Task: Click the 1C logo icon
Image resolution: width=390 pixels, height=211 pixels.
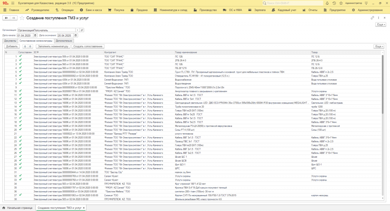Action: [5, 3]
